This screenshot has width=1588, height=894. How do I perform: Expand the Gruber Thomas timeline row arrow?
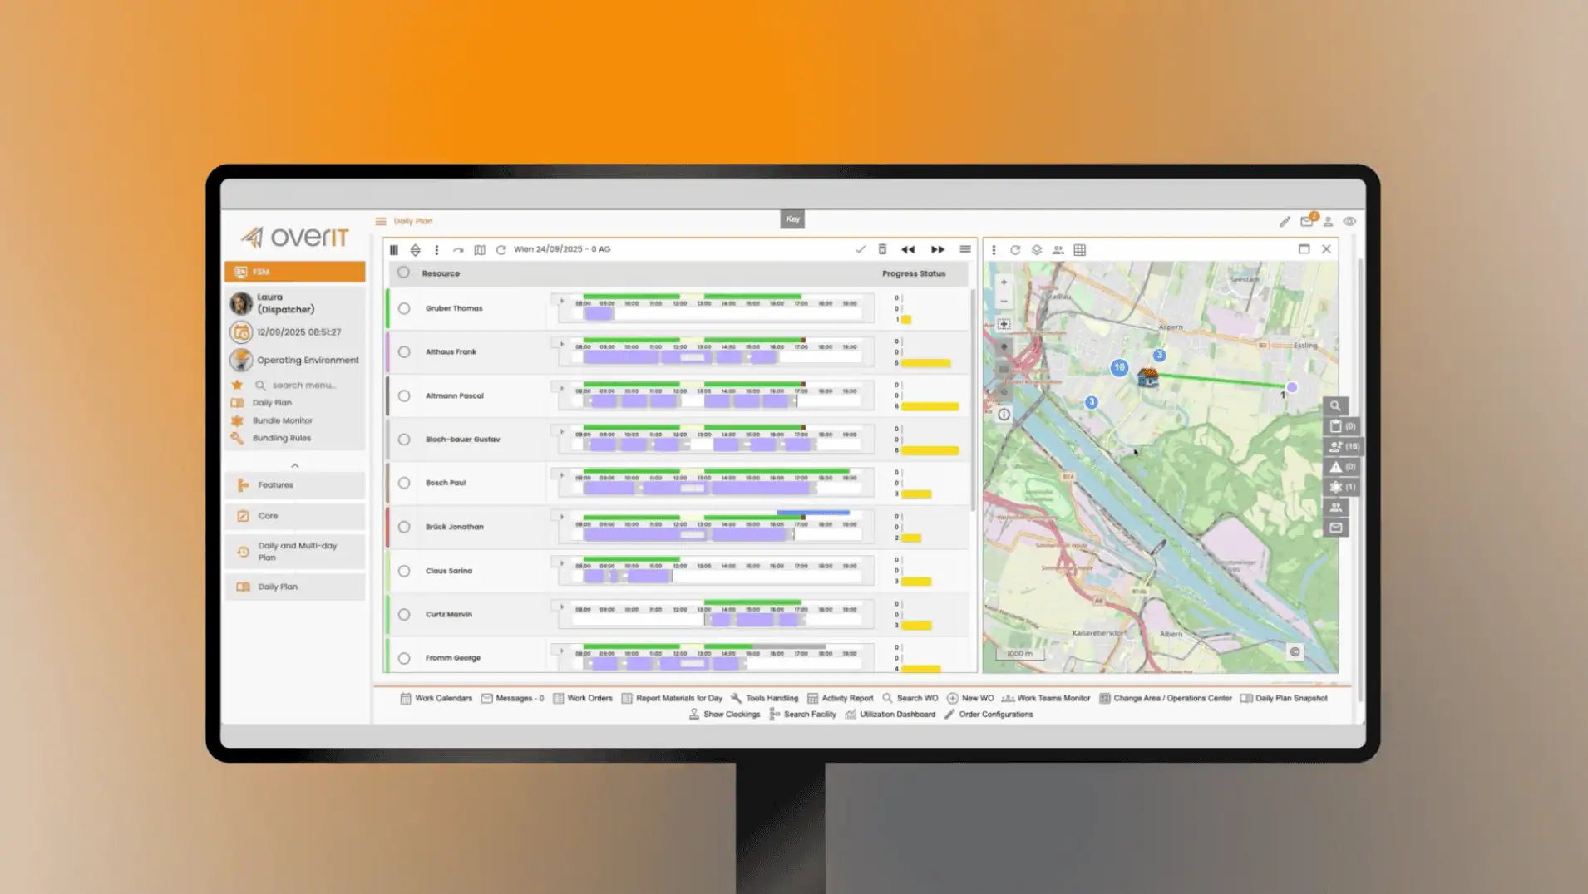point(562,302)
